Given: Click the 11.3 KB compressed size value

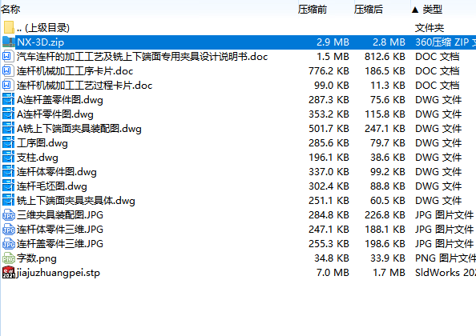Looking at the screenshot, I should point(388,85).
